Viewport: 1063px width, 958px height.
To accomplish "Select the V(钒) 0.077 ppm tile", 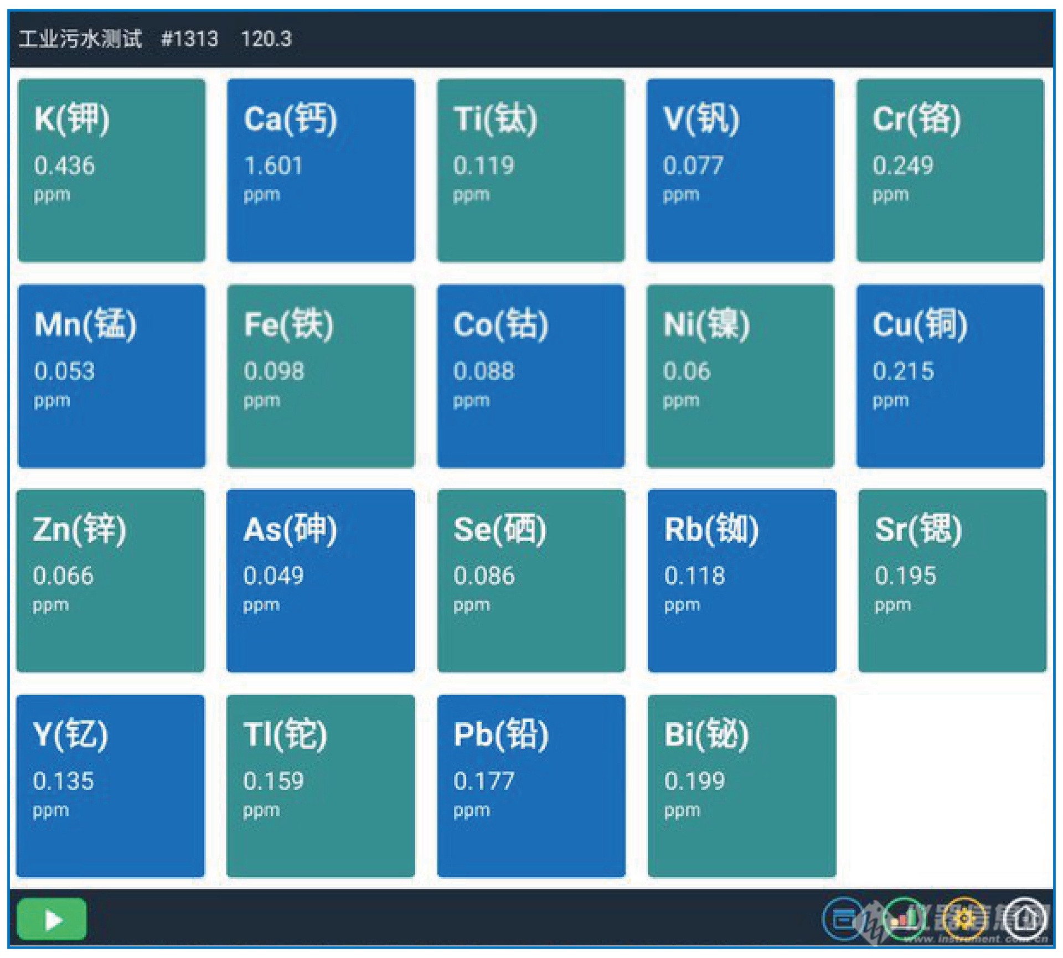I will point(741,170).
